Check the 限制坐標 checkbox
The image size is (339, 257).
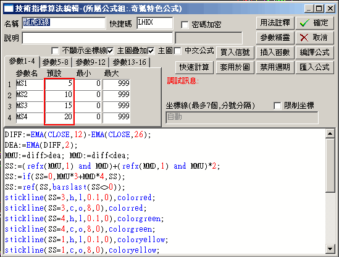[x=277, y=106]
